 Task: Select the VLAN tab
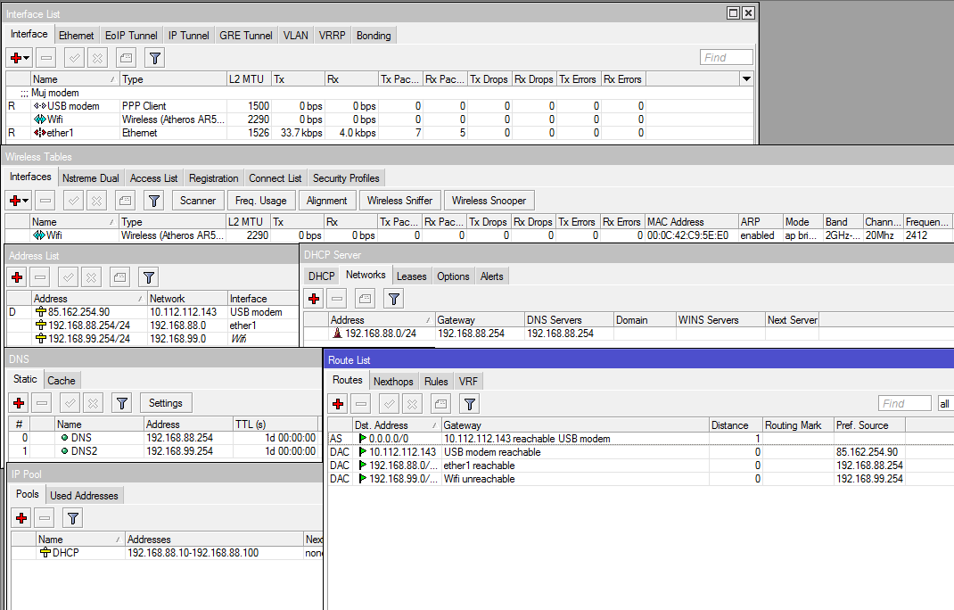tap(296, 36)
